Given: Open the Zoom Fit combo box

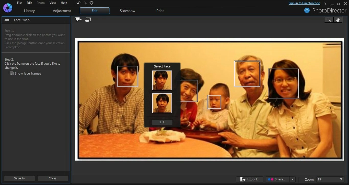Looking at the screenshot, I should tap(330, 179).
